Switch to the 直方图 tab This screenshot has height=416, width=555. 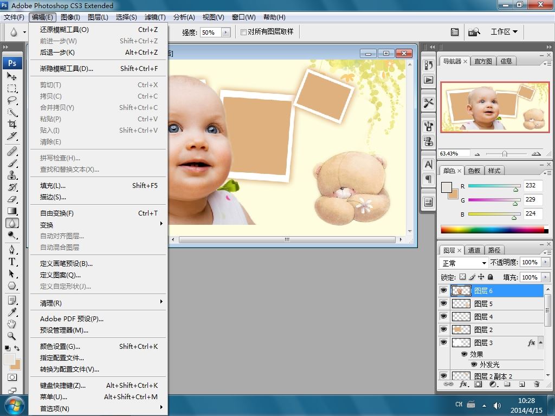[x=483, y=61]
